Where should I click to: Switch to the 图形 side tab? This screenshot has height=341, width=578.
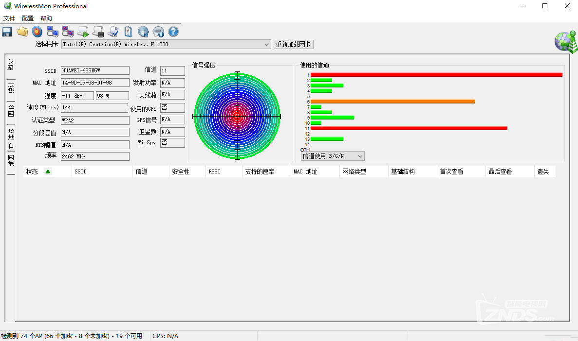coord(11,111)
